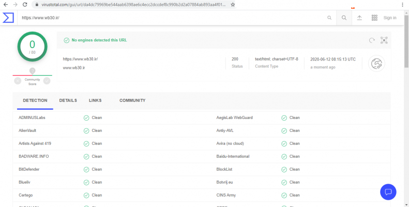This screenshot has width=409, height=207.
Task: Click the BitDefender Clean check icon
Action: point(86,170)
